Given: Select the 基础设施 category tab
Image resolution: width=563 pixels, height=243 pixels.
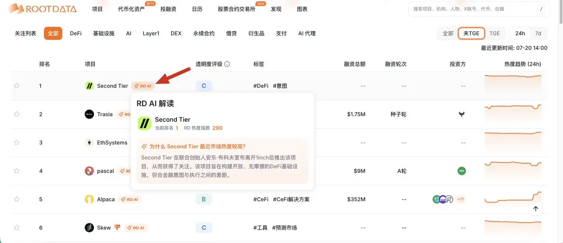Looking at the screenshot, I should click(104, 33).
